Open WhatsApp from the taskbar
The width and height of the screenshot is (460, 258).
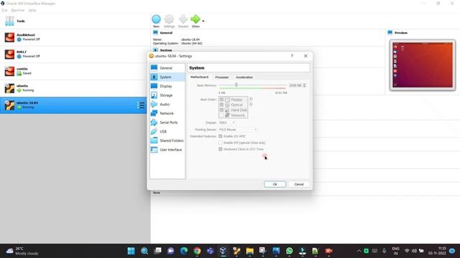[x=289, y=251]
